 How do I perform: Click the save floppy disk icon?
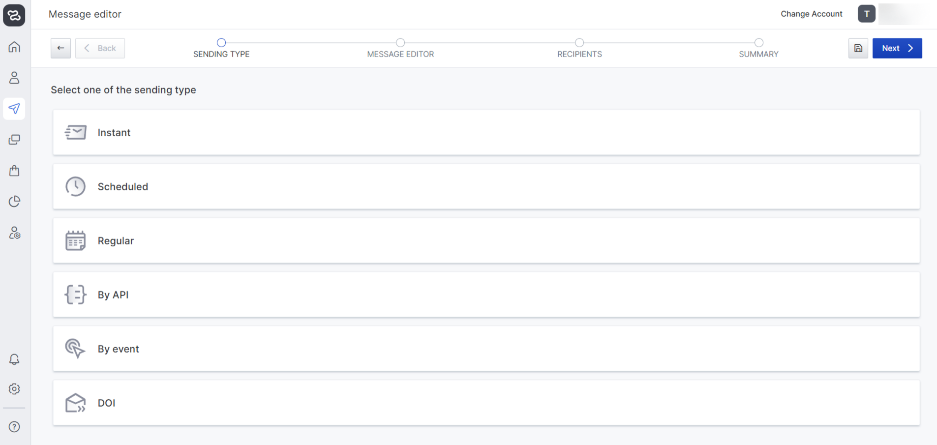click(x=858, y=48)
